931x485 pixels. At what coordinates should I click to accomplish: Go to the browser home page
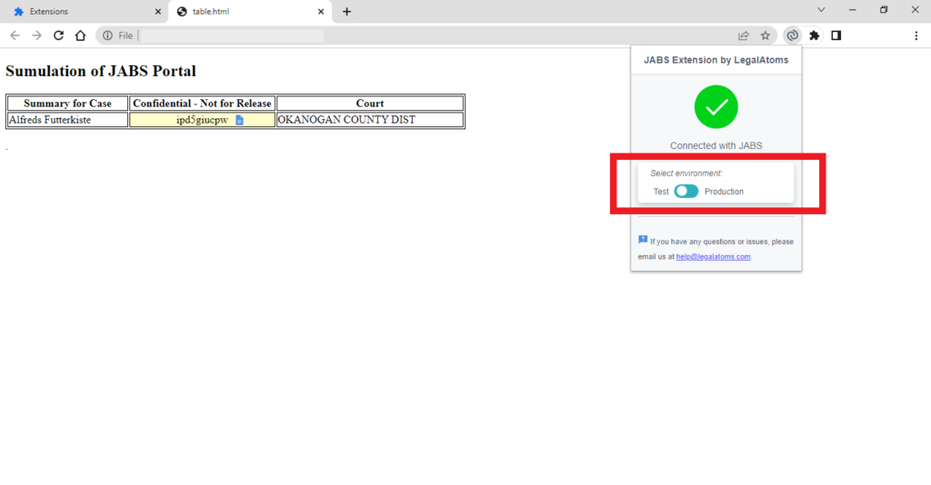click(x=80, y=35)
